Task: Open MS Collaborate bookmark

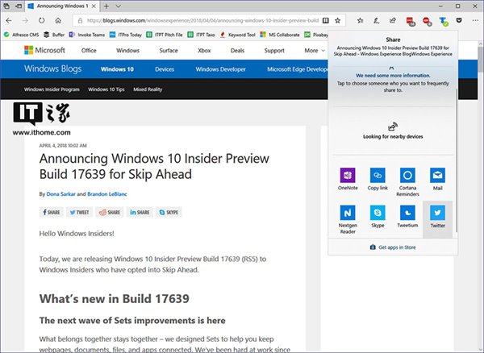Action: tap(280, 35)
